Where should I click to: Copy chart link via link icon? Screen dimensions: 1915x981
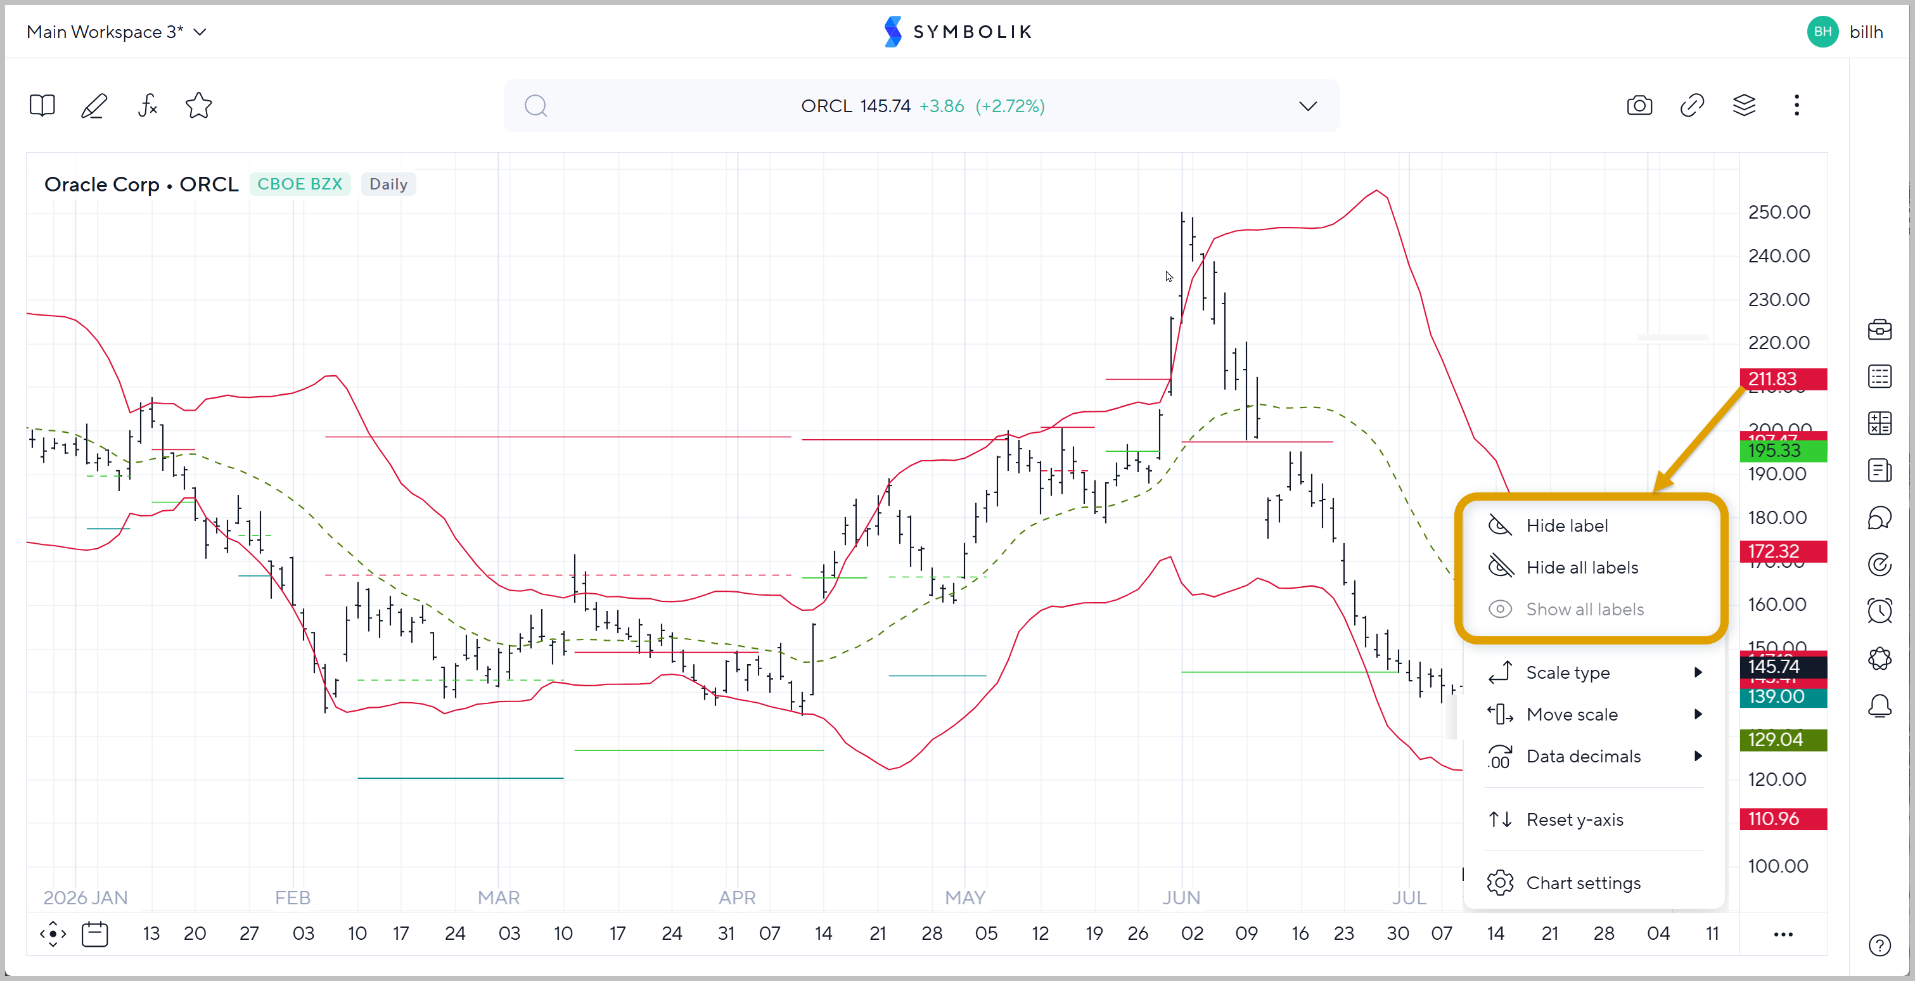click(1692, 106)
